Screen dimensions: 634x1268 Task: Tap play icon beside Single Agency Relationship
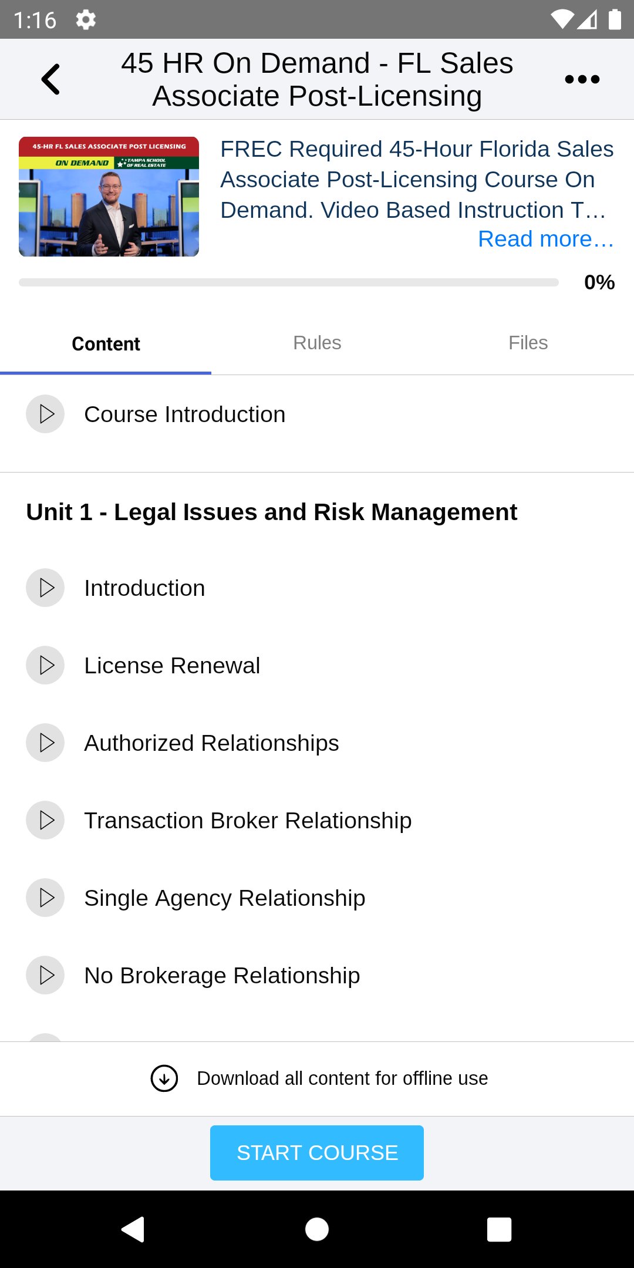click(45, 898)
